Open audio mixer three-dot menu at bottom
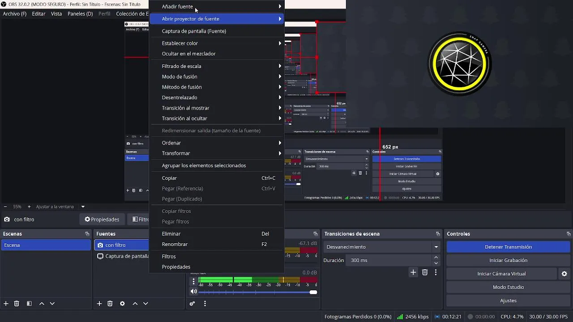573x322 pixels. point(205,304)
